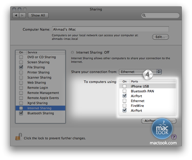Select the Bluetooth Sharing service row

(40, 113)
